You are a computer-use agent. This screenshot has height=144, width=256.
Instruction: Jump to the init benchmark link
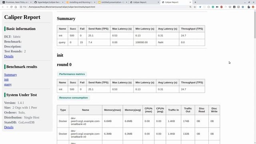[x=6, y=80]
